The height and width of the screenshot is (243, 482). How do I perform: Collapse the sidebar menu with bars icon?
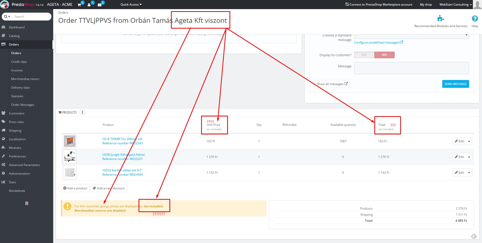[x=27, y=203]
